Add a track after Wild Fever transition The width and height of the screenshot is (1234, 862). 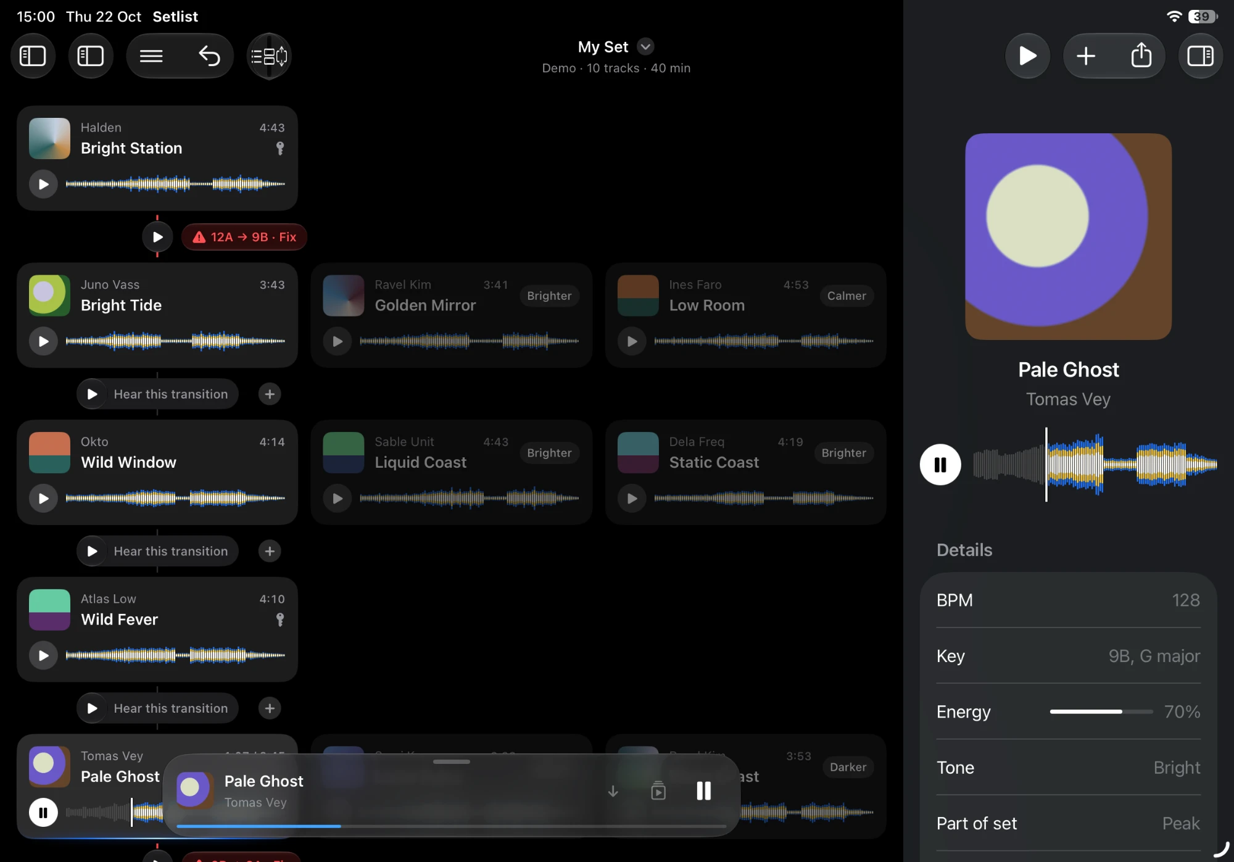[x=270, y=708]
